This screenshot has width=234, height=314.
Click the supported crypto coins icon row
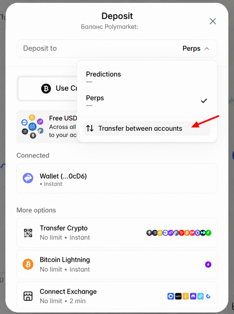coord(179,233)
